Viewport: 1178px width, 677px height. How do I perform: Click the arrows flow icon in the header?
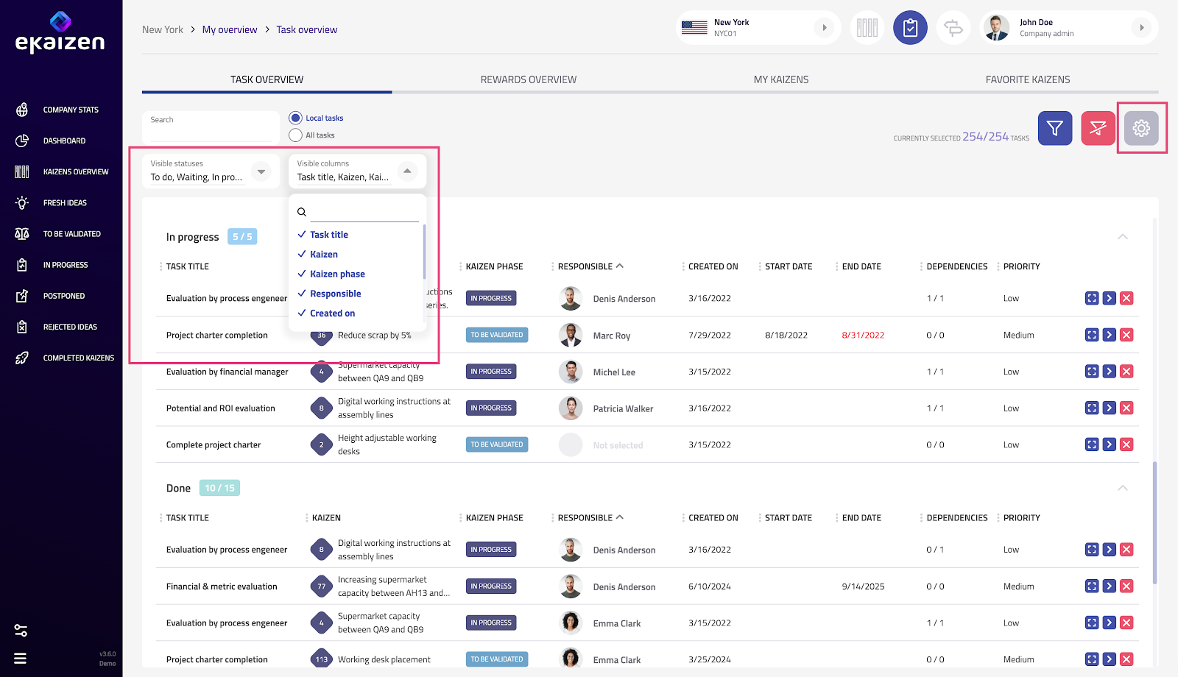pos(953,28)
